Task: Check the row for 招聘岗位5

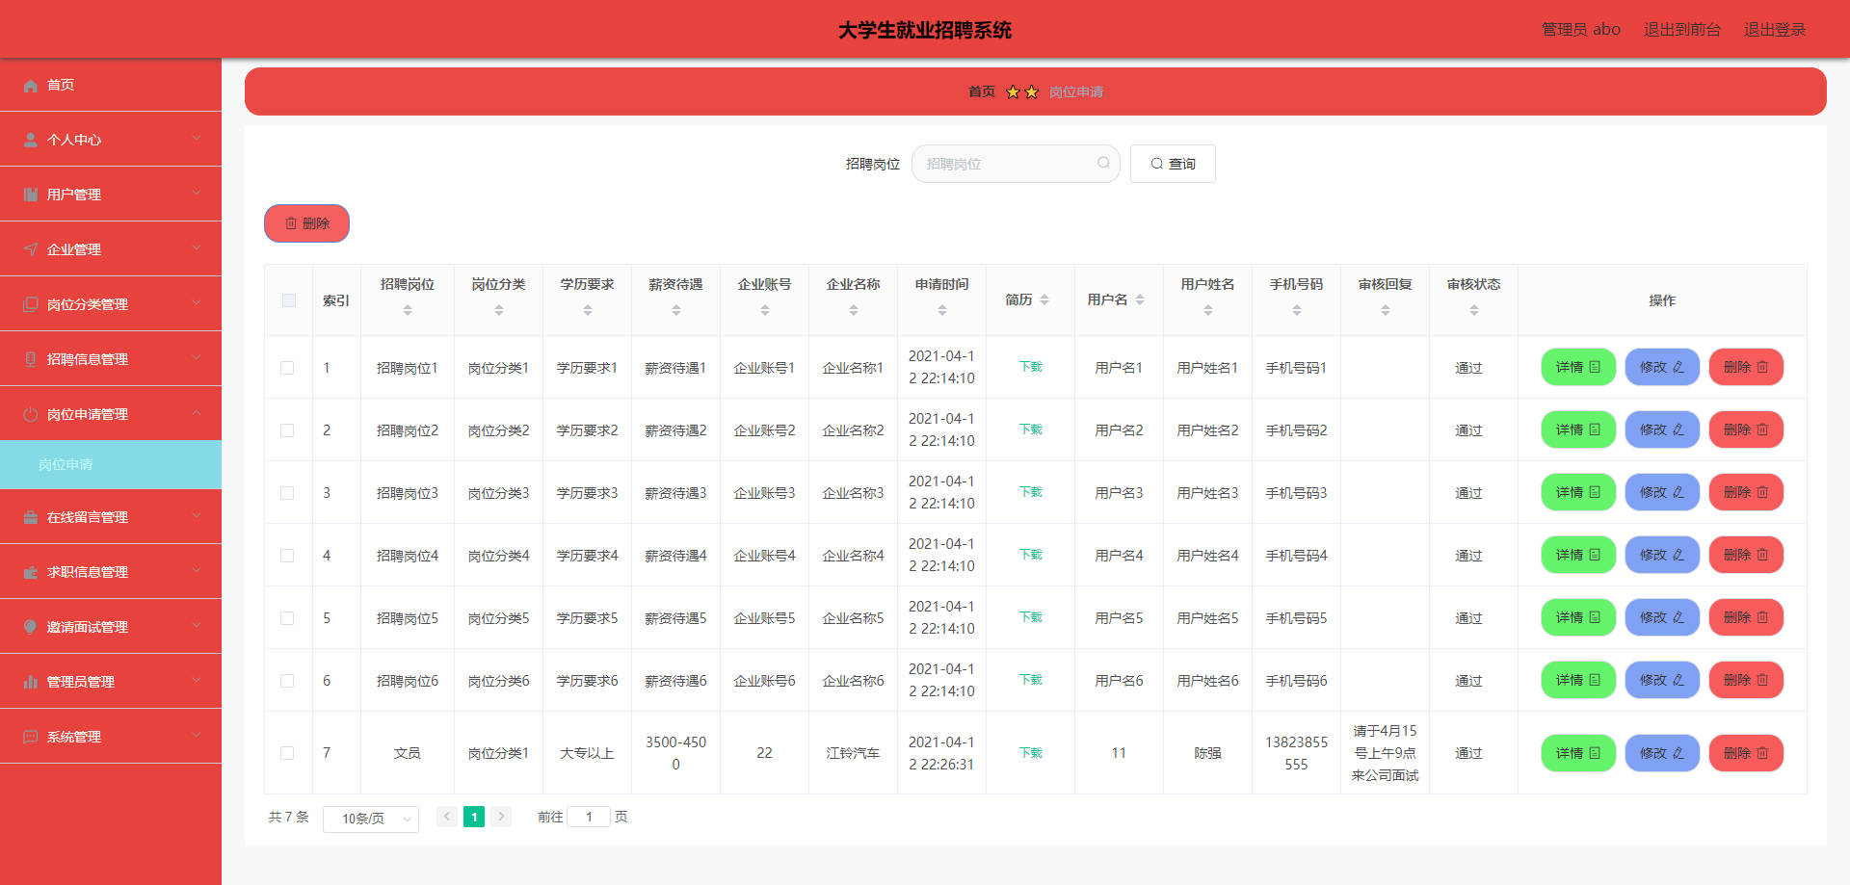Action: [287, 618]
